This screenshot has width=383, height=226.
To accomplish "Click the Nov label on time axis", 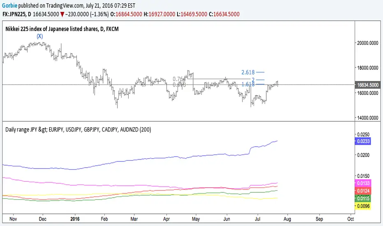I will (x=13, y=219).
